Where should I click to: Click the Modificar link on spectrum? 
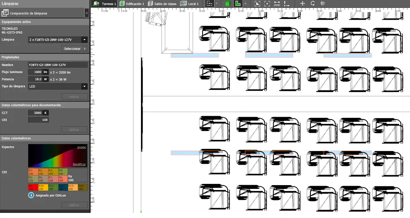(x=79, y=164)
